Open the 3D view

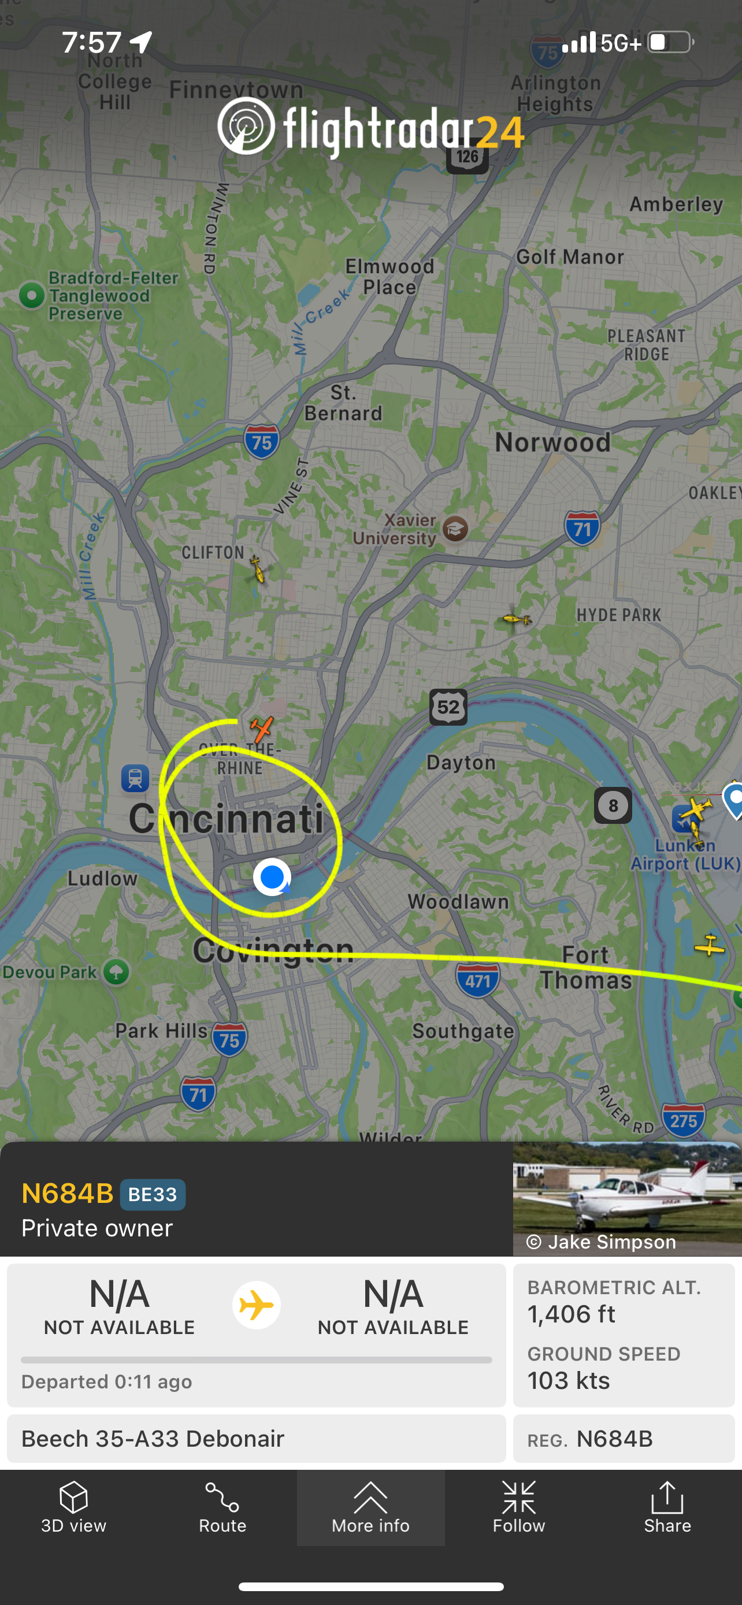click(73, 1508)
